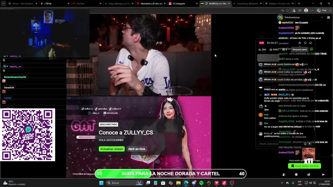Mute the MultiKick tab audio icon

[206, 4]
